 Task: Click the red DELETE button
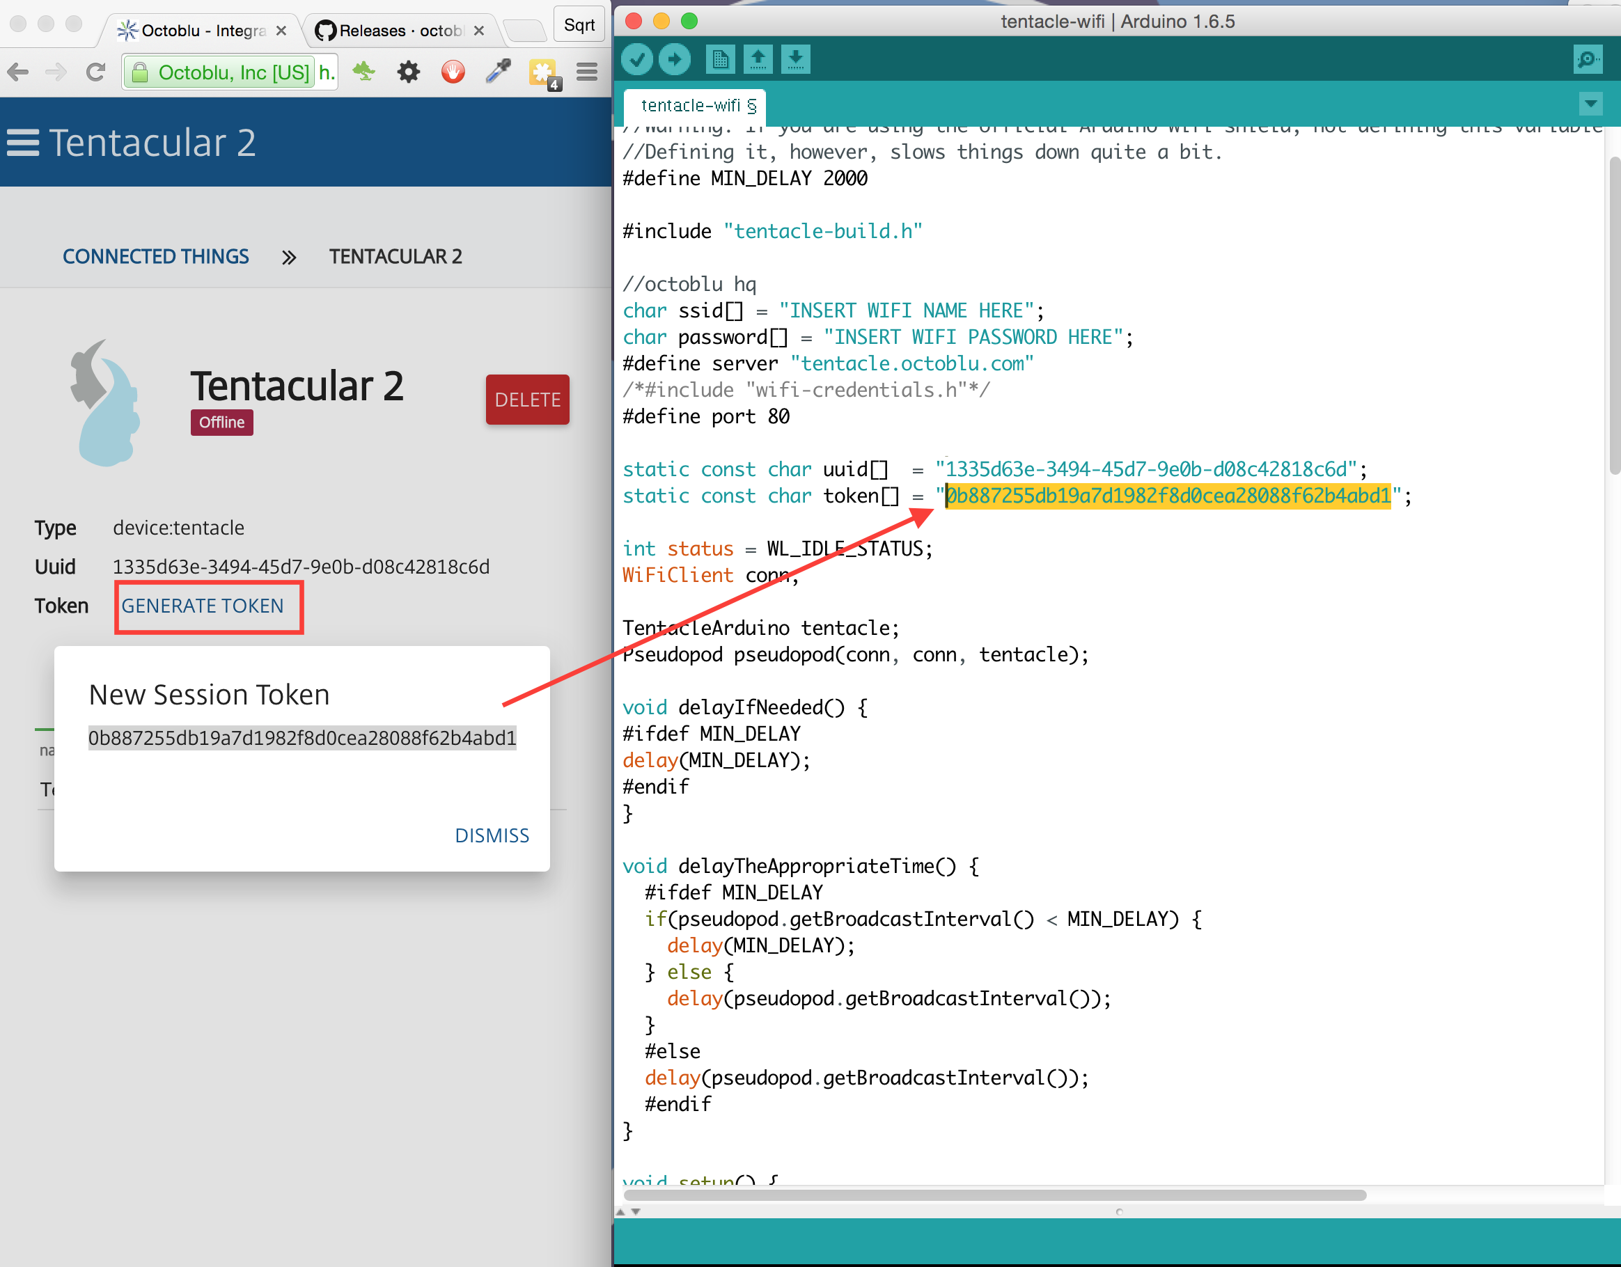[527, 400]
